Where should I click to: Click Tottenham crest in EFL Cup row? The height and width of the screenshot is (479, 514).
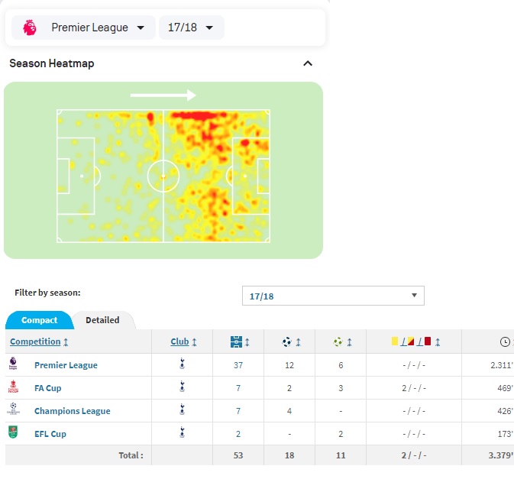click(x=181, y=433)
